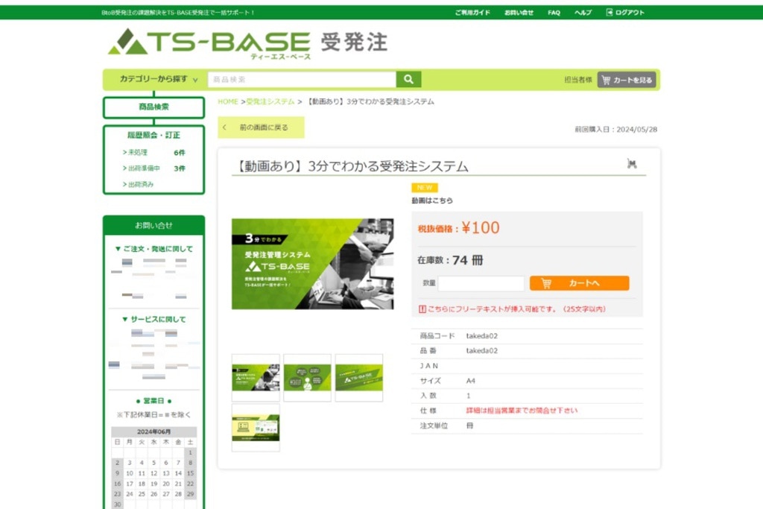This screenshot has width=763, height=509.
Task: Expand ご注文・発送に関して section
Action: [x=153, y=249]
